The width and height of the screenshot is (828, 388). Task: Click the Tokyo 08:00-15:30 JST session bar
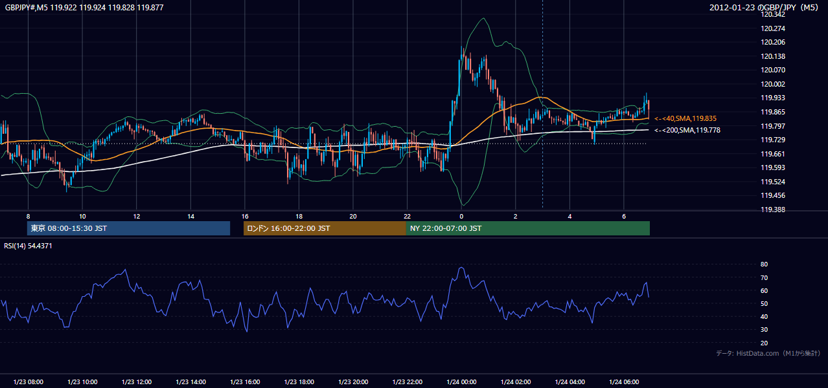pos(128,228)
